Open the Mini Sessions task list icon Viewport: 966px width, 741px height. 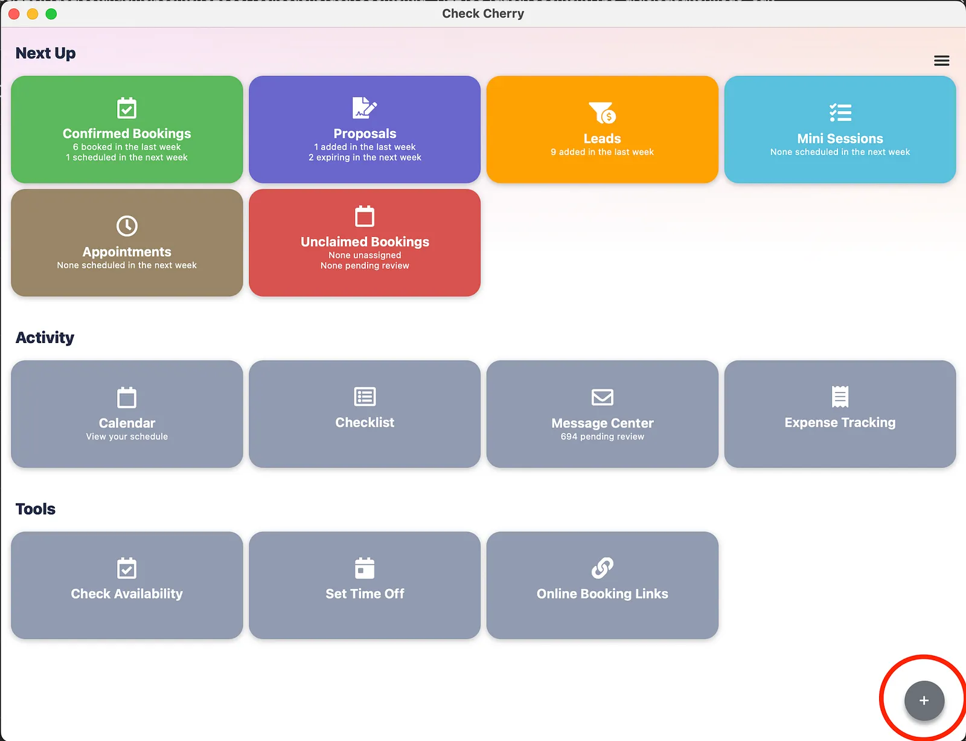(x=840, y=112)
